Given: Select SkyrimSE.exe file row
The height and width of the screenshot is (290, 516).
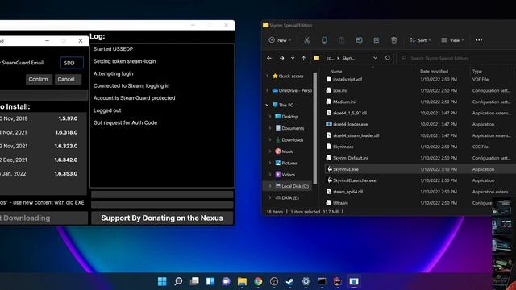Looking at the screenshot, I should click(x=419, y=169).
